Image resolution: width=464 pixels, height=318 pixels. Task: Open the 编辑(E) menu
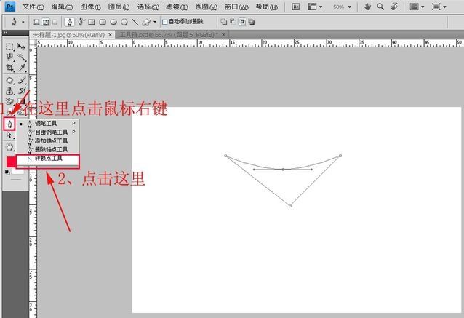62,7
